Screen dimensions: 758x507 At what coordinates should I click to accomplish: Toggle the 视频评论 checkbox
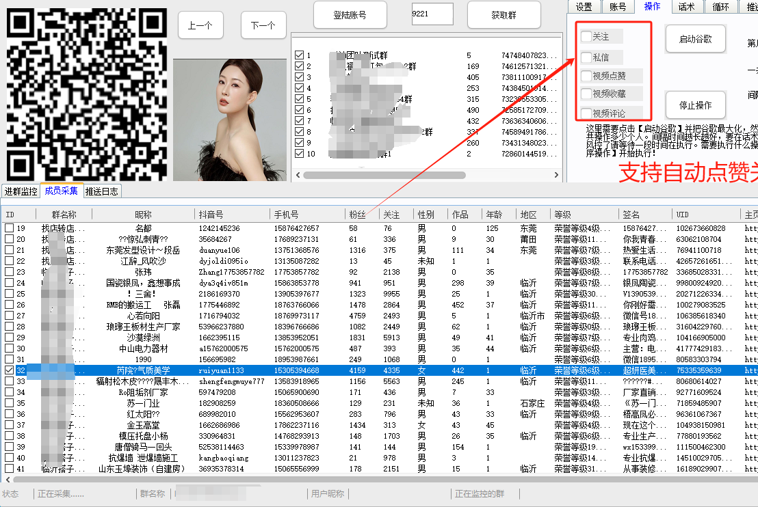(586, 113)
